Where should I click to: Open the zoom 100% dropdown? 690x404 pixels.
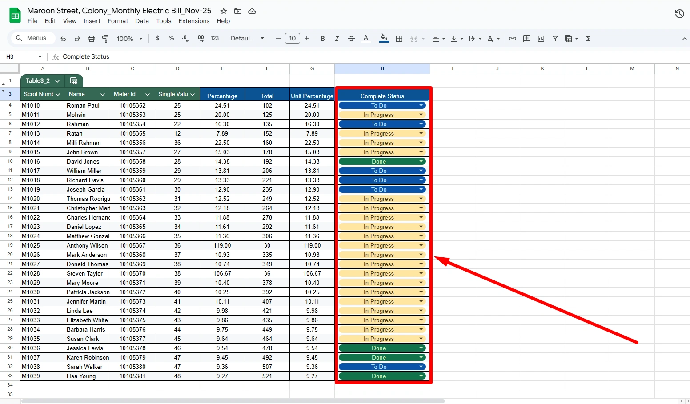pyautogui.click(x=129, y=39)
